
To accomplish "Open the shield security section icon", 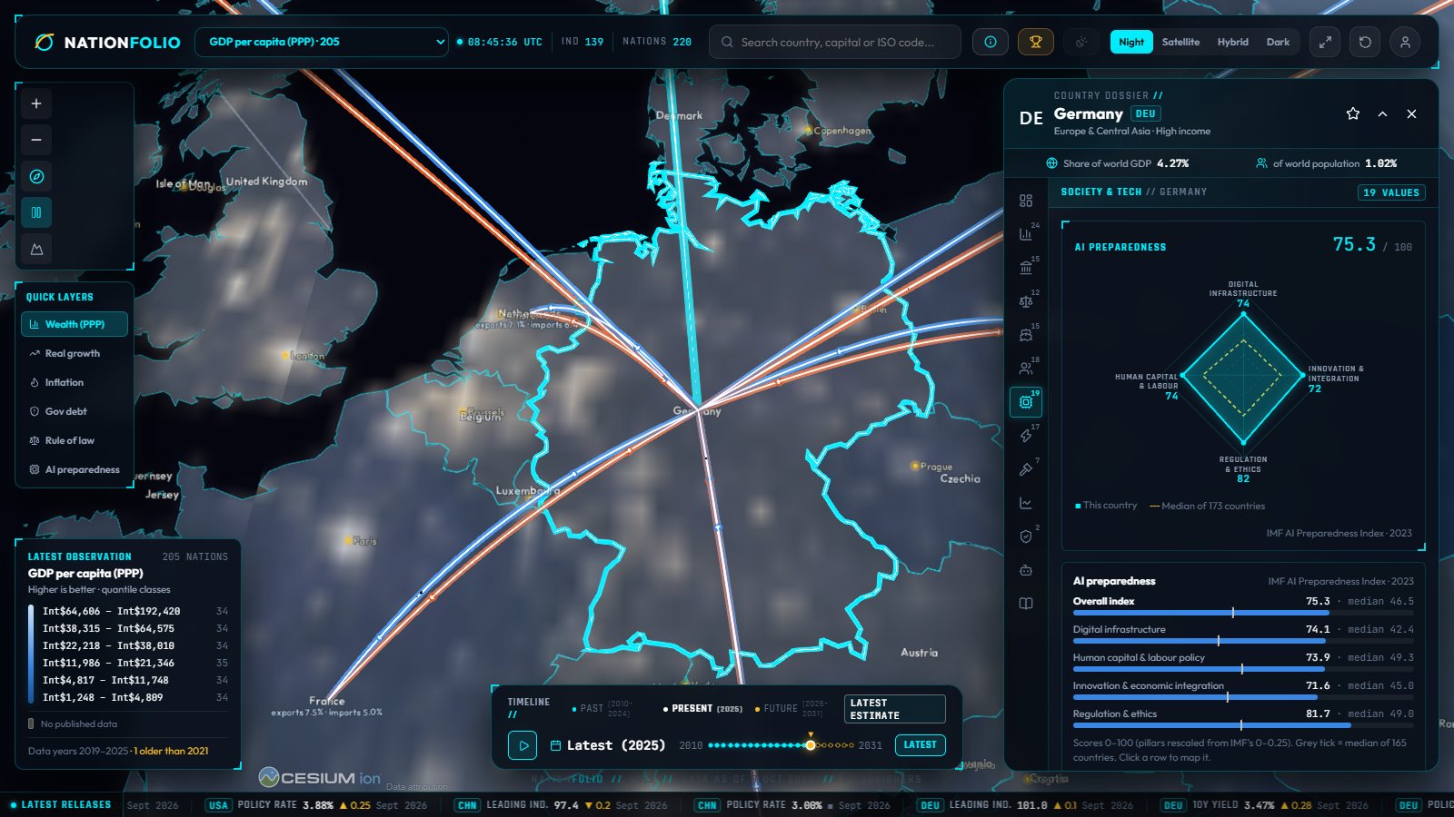I will pyautogui.click(x=1026, y=536).
